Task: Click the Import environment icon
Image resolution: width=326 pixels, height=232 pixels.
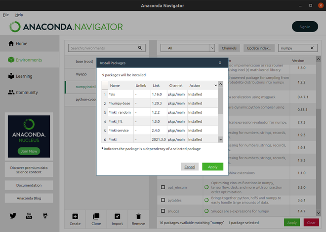Action: (x=117, y=216)
